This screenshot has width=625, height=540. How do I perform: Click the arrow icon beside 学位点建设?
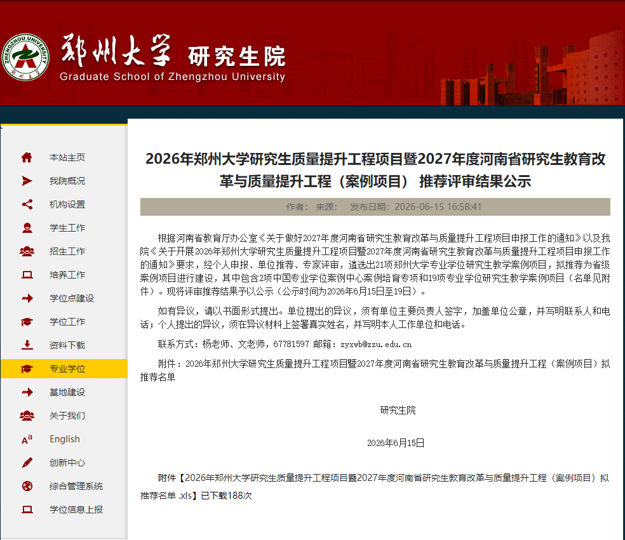click(x=27, y=298)
